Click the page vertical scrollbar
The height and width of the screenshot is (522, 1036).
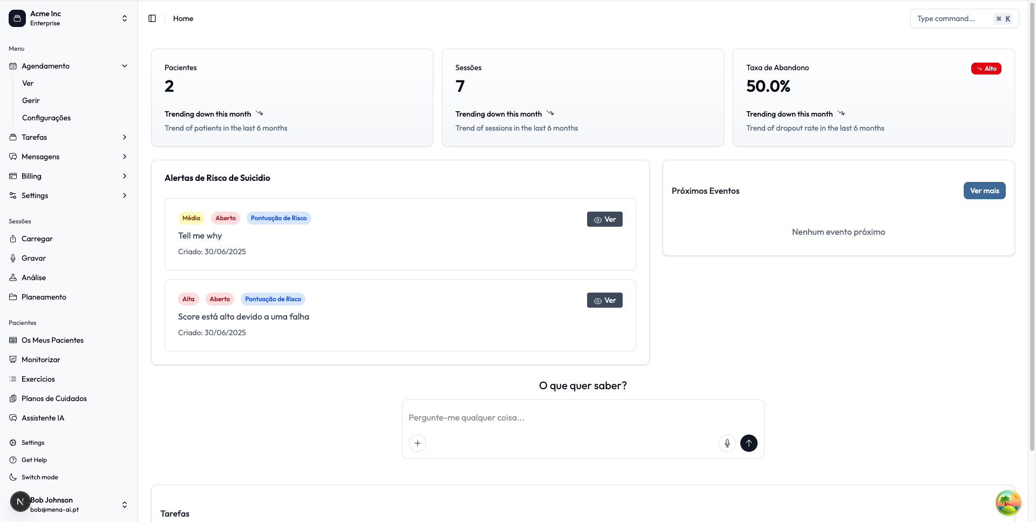click(1032, 227)
